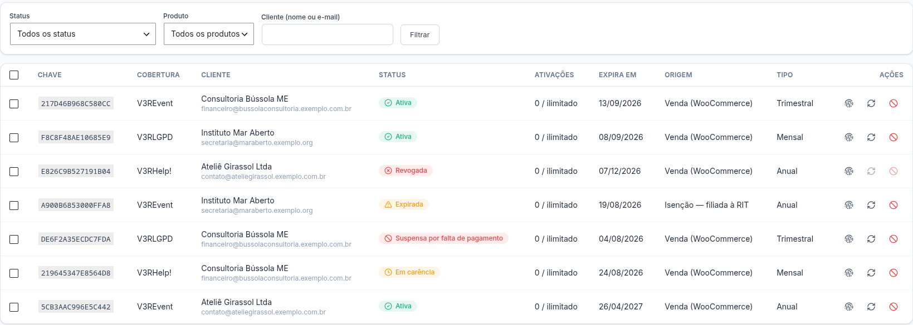
Task: Click the expiry date 26/04/2027
Action: point(621,307)
